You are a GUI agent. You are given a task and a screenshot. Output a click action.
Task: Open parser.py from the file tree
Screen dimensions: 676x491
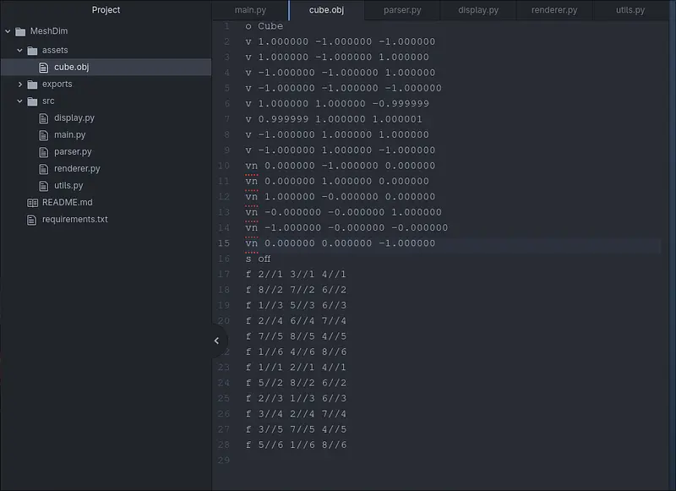tap(73, 151)
